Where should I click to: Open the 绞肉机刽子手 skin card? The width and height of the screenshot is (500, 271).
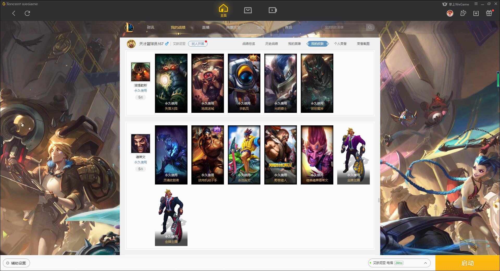(208, 155)
